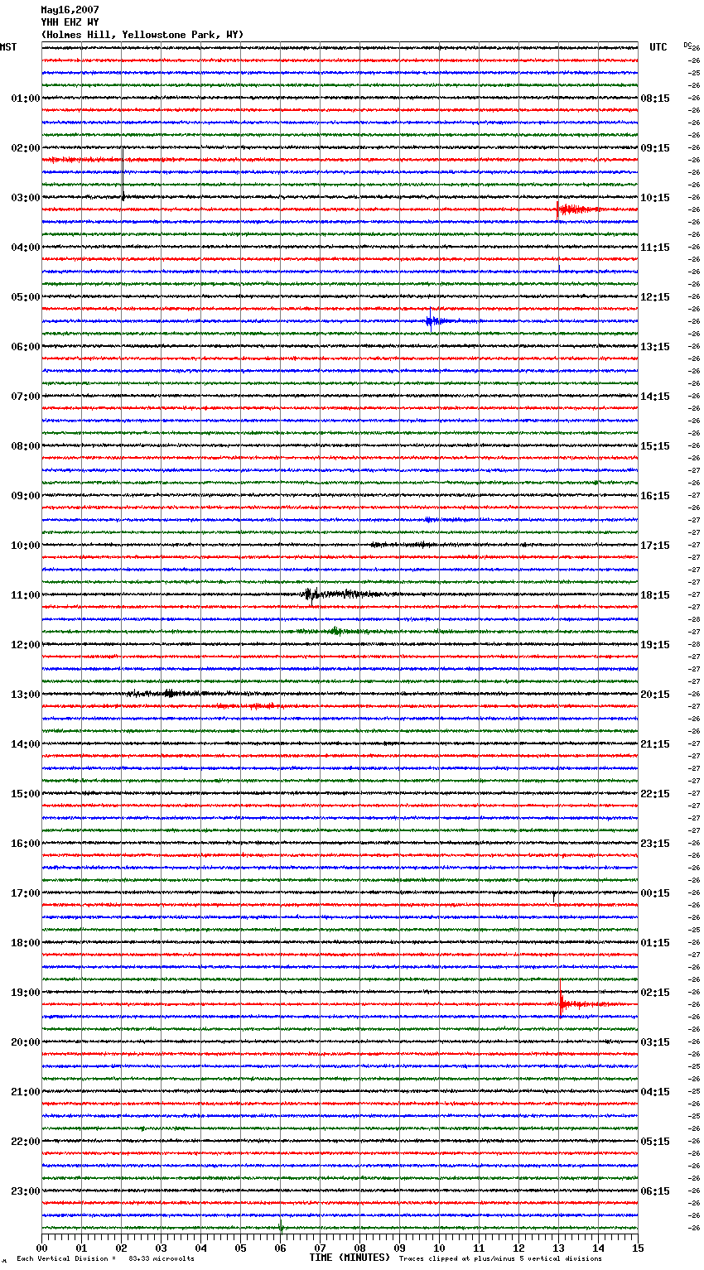Select the 11:00 MST time label
This screenshot has height=1270, width=704.
pos(25,595)
